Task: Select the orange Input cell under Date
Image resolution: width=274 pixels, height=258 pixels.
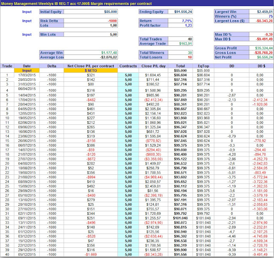Action: 27,70
